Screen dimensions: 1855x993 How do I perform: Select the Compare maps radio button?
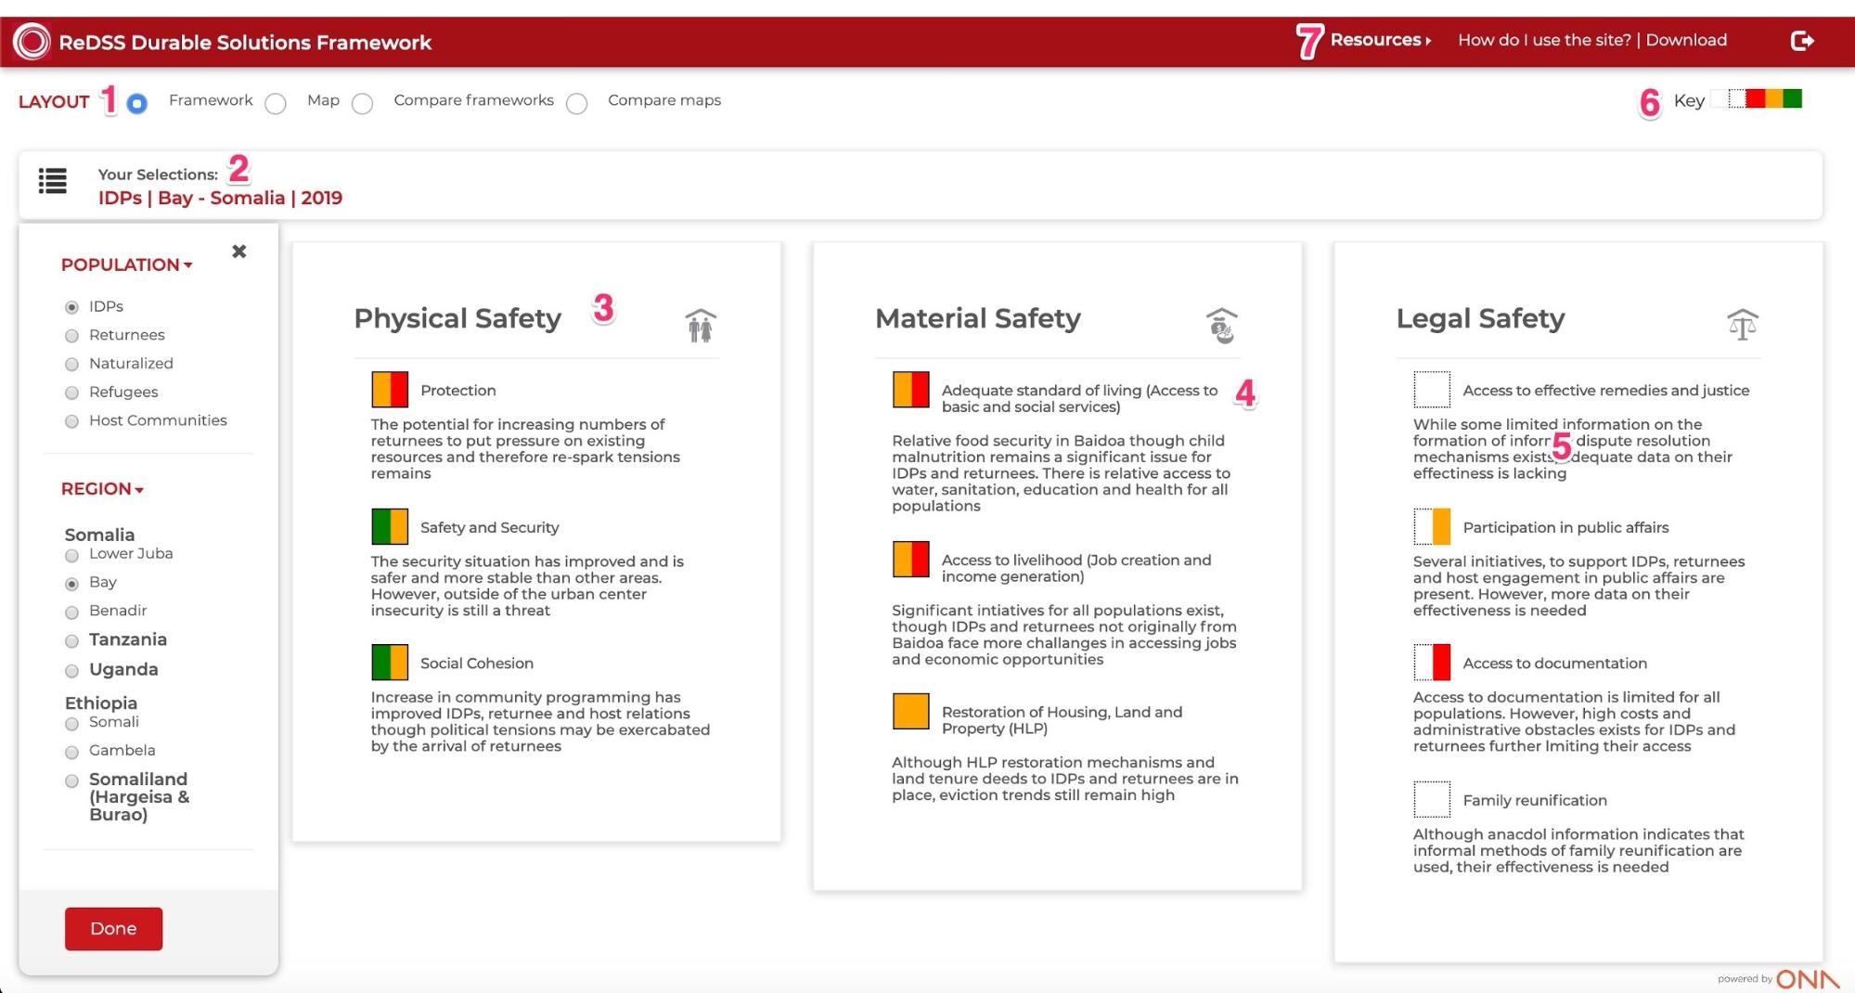577,103
